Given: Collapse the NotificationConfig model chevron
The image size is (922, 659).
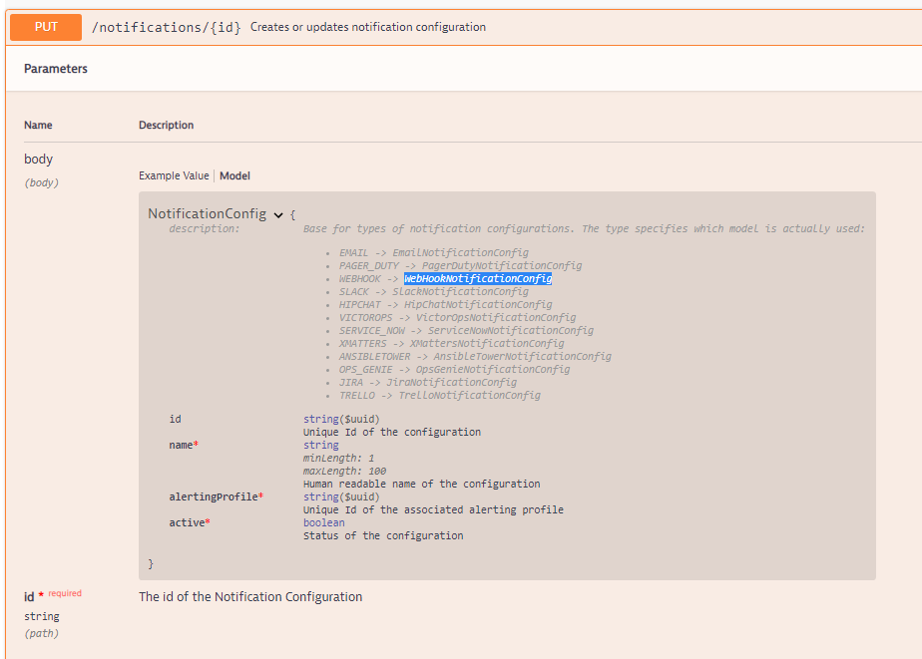Looking at the screenshot, I should pyautogui.click(x=278, y=214).
